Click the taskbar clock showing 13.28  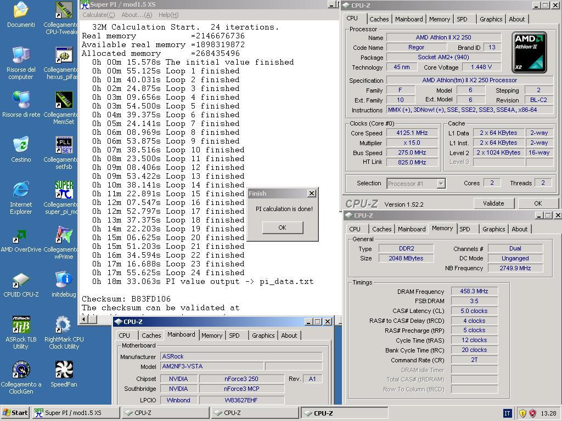click(x=548, y=413)
